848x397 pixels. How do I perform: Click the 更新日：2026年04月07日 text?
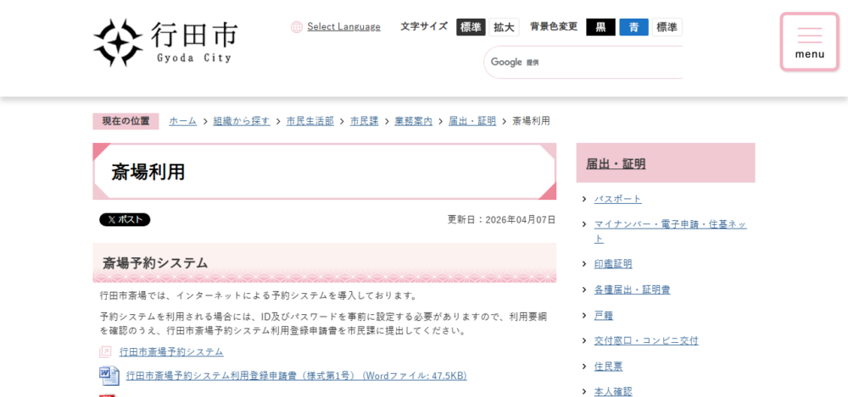(x=501, y=220)
